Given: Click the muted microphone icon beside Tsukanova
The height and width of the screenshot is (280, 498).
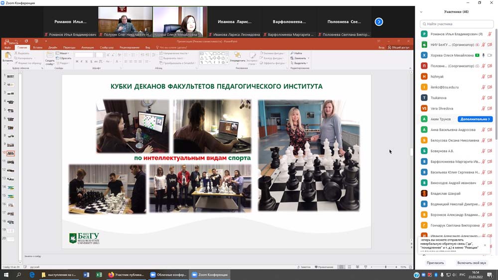Looking at the screenshot, I should pos(483,98).
